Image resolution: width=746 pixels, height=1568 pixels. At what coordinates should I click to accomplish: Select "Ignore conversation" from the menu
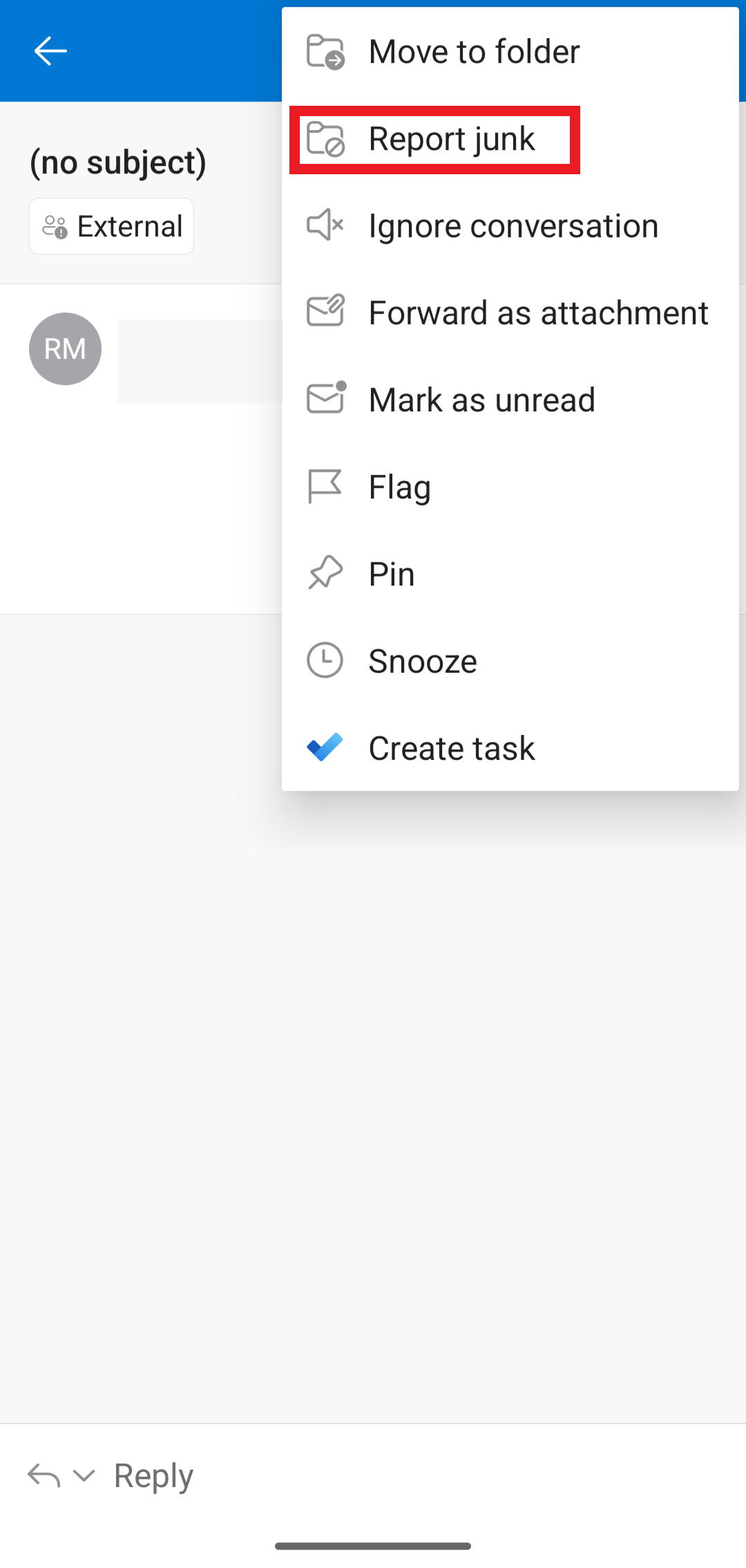pyautogui.click(x=513, y=226)
